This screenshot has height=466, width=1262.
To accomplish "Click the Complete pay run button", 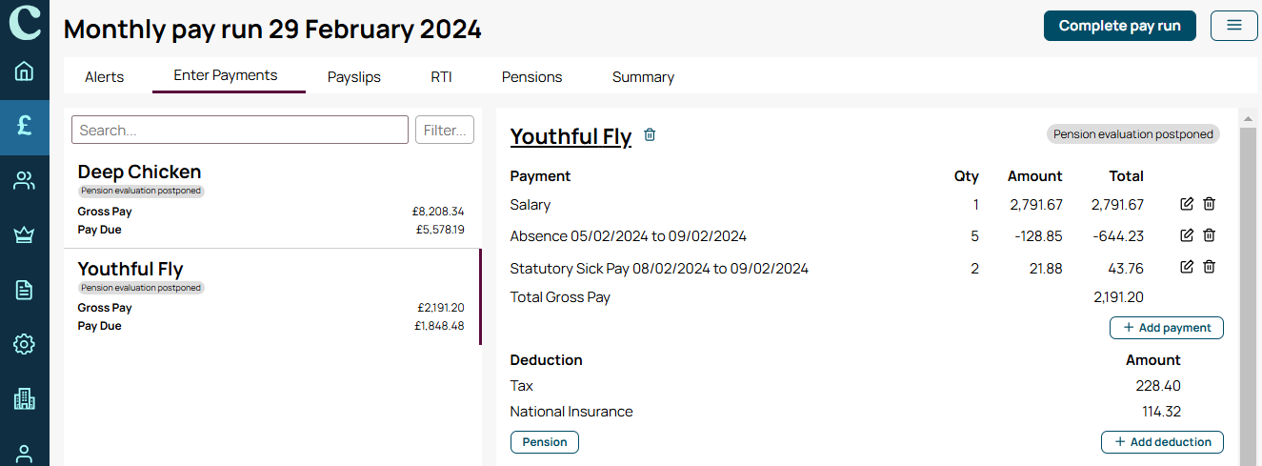I will (x=1120, y=26).
